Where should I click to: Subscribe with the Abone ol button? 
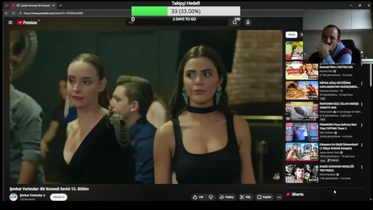[58, 197]
